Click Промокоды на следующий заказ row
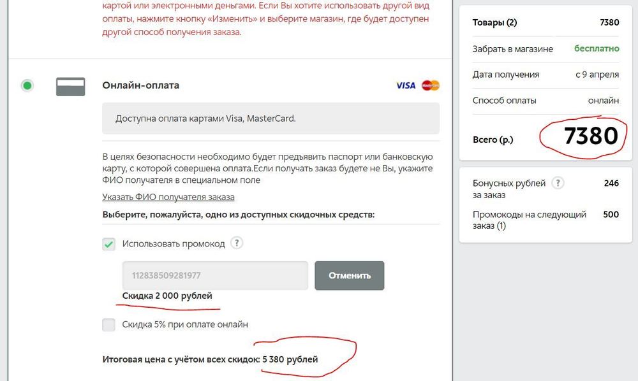Viewport: 638px width, 381px height. click(x=545, y=220)
